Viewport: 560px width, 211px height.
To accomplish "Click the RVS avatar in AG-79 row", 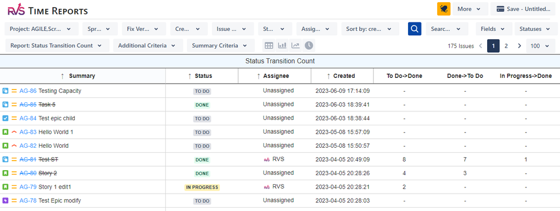I will click(266, 187).
